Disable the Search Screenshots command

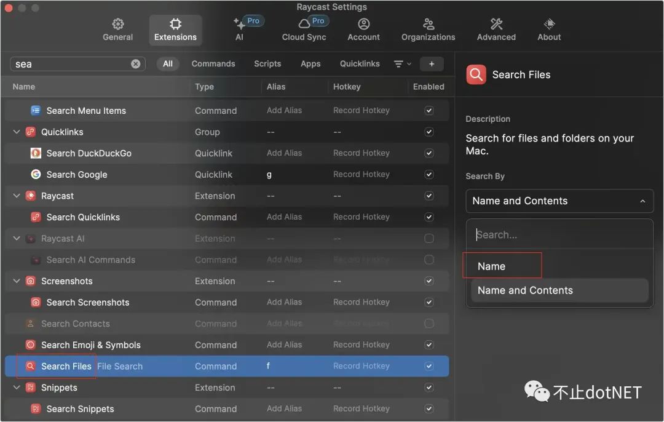click(429, 302)
